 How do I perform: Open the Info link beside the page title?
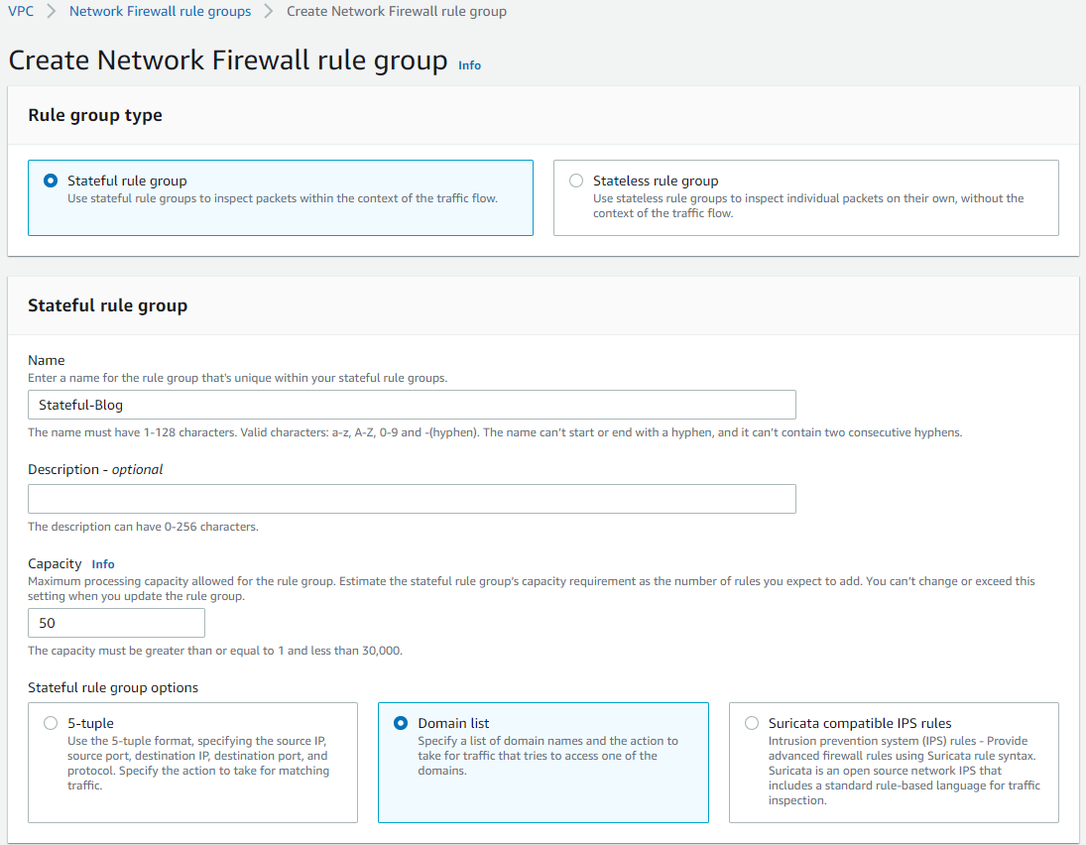coord(469,65)
